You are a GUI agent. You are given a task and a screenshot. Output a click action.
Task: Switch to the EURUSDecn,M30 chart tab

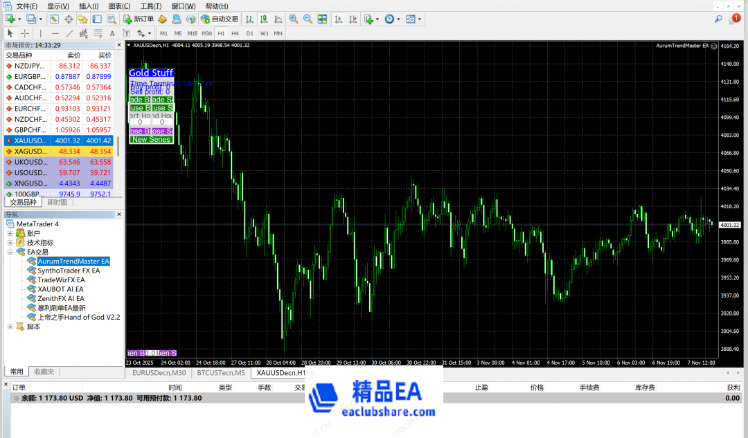(x=159, y=373)
